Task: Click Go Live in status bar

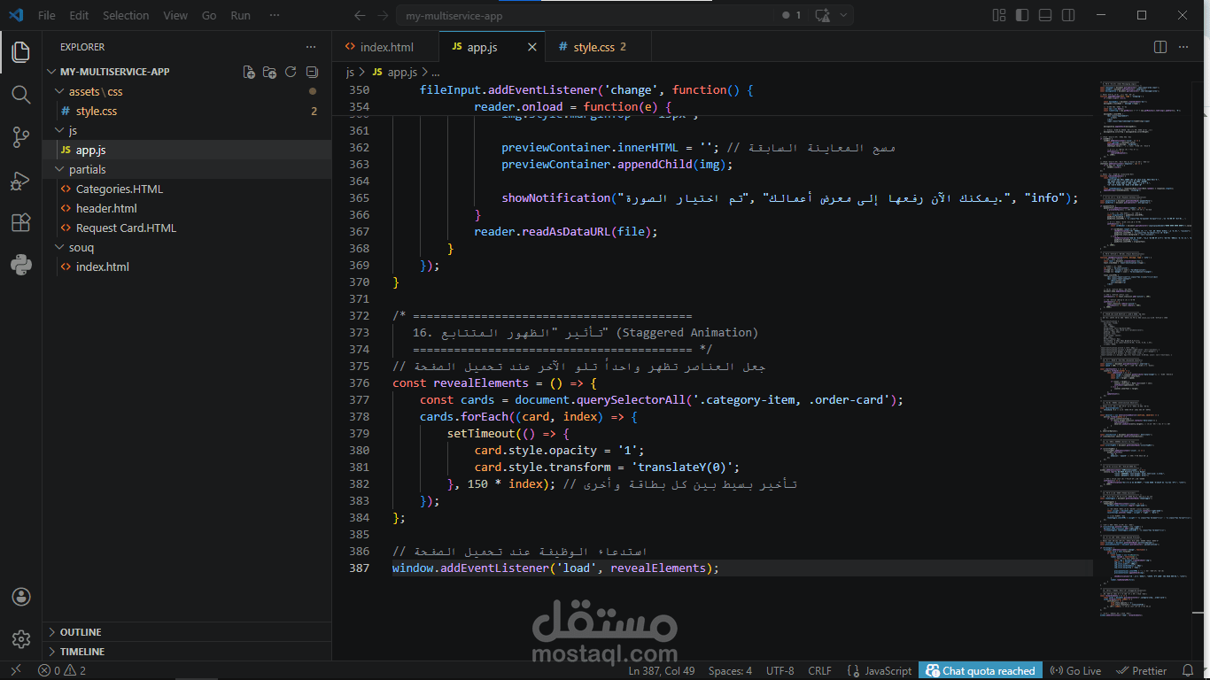Action: pos(1075,670)
